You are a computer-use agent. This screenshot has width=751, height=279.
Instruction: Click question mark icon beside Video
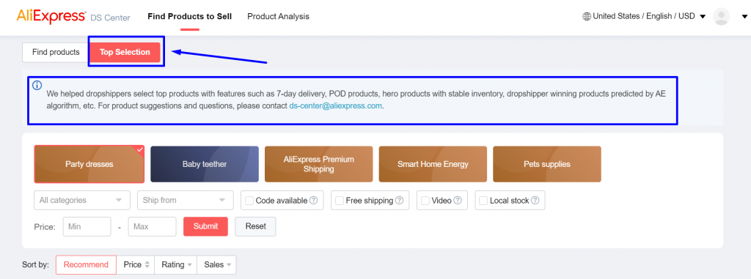(x=458, y=201)
